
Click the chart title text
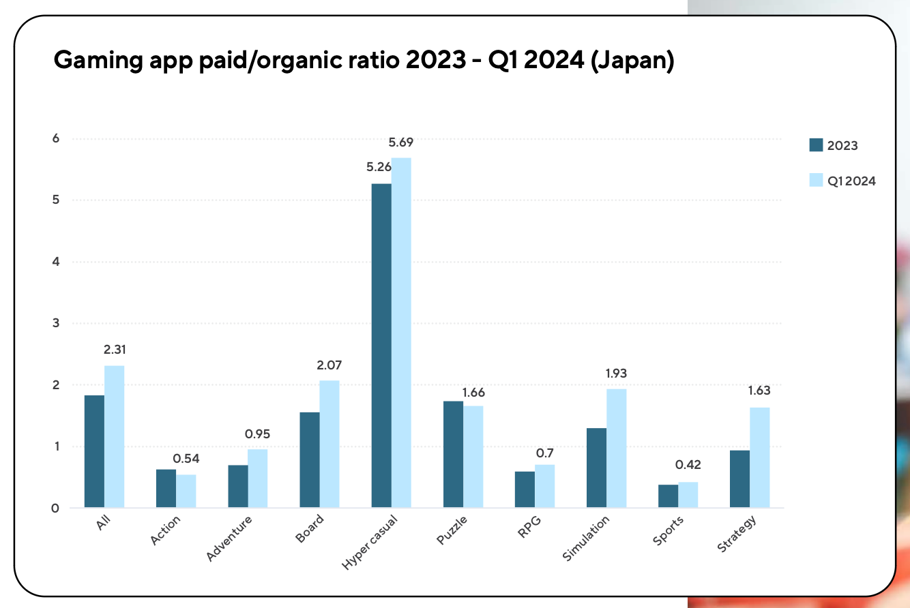point(364,61)
